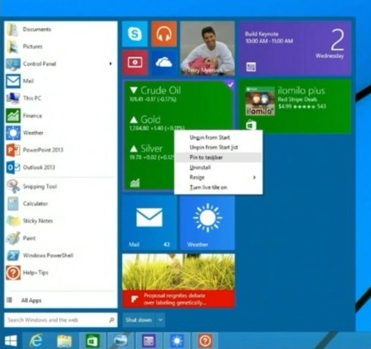Click the Pictures folder icon

(x=13, y=47)
